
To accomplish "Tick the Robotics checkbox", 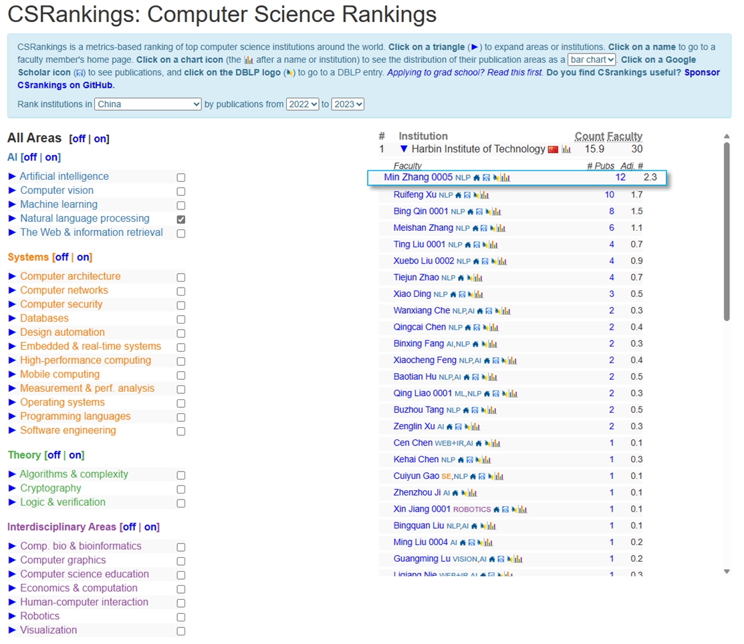I will coord(180,617).
